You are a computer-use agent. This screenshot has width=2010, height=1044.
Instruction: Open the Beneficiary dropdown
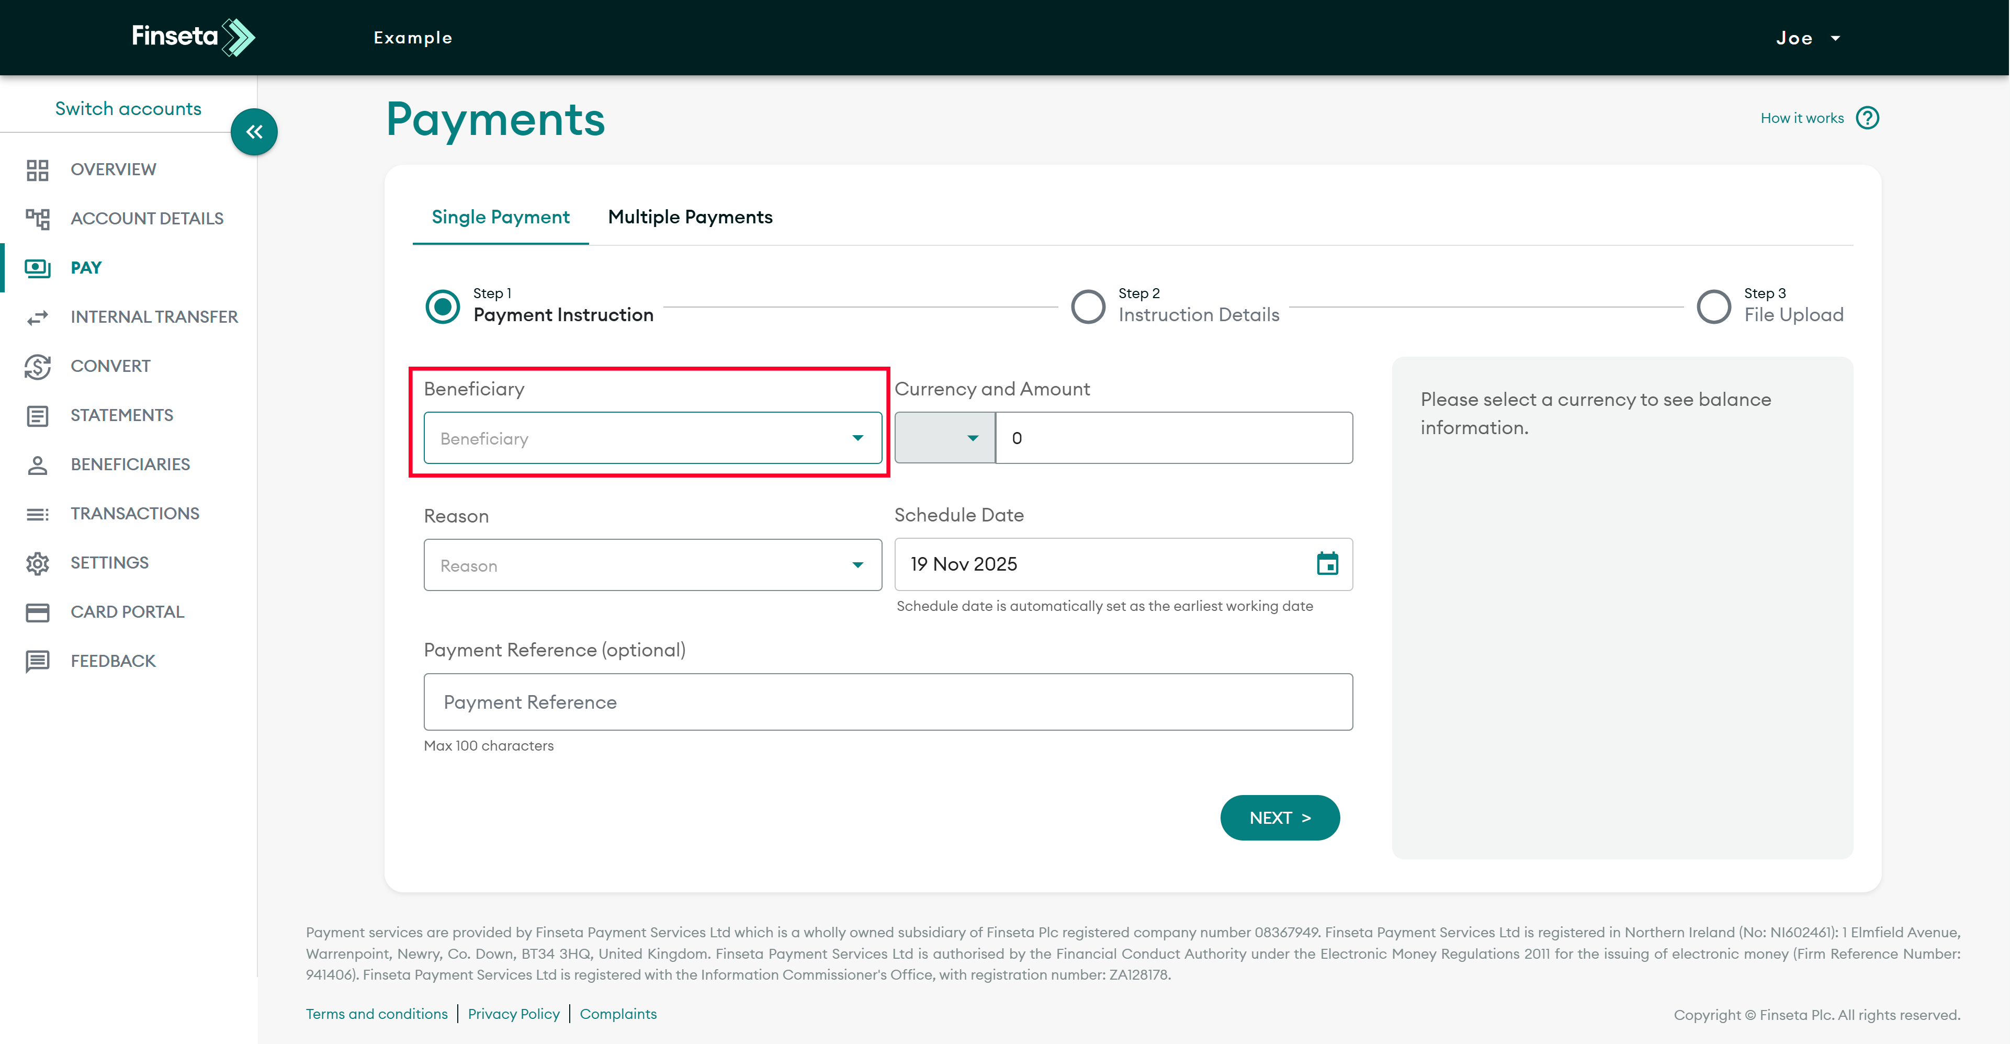point(652,438)
